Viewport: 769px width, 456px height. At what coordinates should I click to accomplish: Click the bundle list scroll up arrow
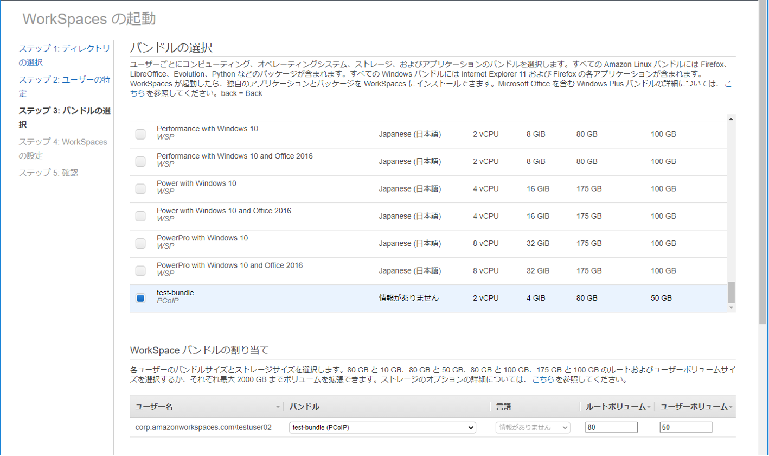coord(731,119)
